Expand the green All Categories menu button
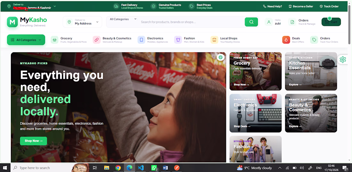This screenshot has width=352, height=172. 26,40
